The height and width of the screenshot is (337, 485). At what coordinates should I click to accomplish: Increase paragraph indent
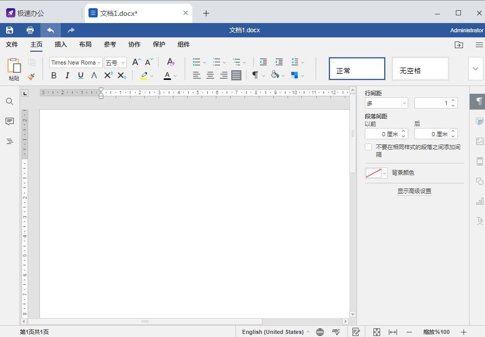[279, 62]
